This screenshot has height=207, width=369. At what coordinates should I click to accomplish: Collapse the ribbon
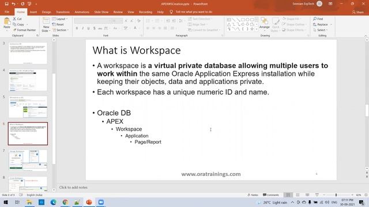[x=366, y=36]
